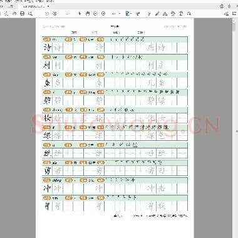The width and height of the screenshot is (238, 238).
Task: Open the blue page fit dropdown
Action: 128,14
